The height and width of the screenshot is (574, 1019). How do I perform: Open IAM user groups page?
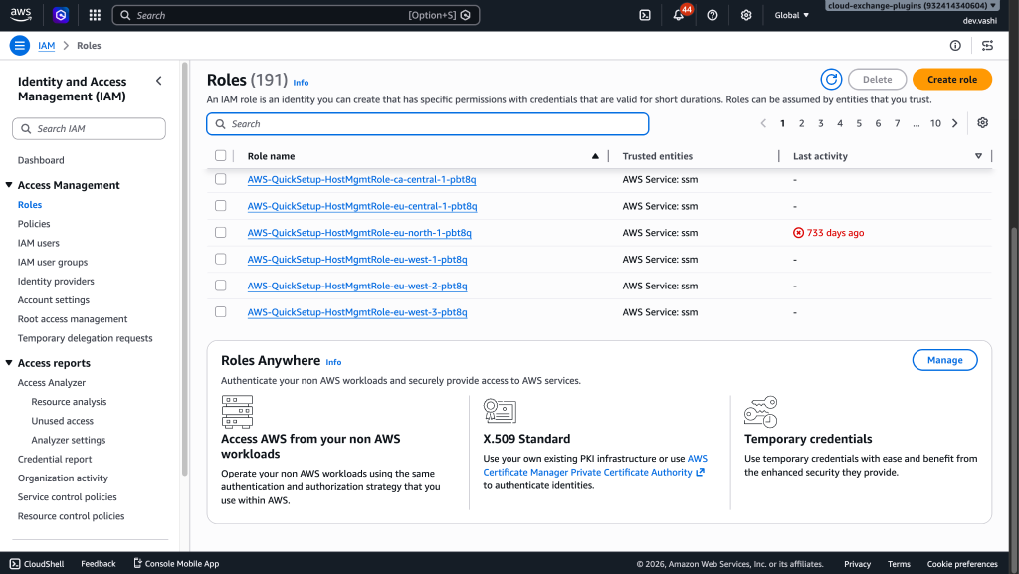coord(53,262)
